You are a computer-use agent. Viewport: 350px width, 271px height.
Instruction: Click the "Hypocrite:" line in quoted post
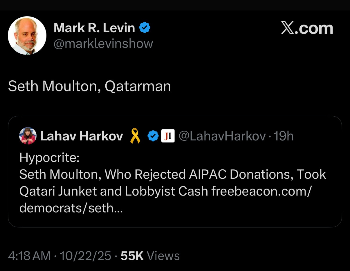(x=49, y=158)
